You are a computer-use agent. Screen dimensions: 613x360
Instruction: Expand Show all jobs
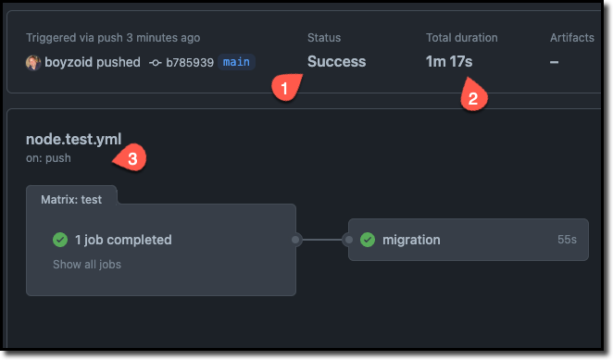pos(87,265)
